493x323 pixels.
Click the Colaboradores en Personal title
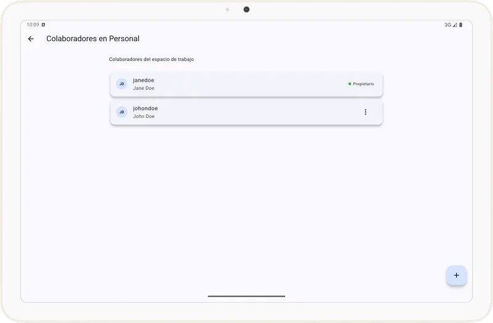pyautogui.click(x=92, y=39)
